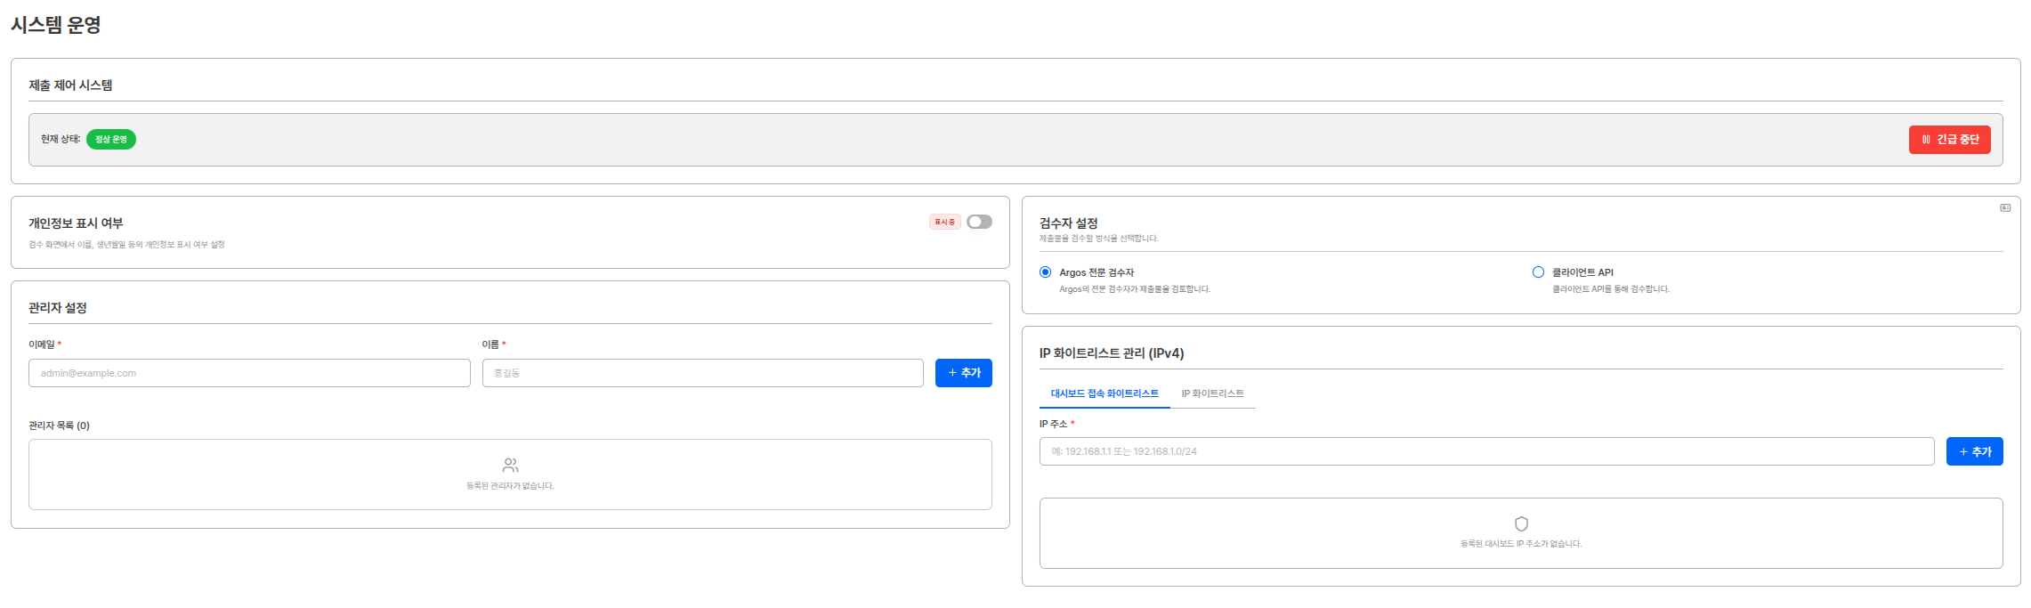Image resolution: width=2031 pixels, height=608 pixels.
Task: Click the 표시 중 red badge
Action: [944, 222]
